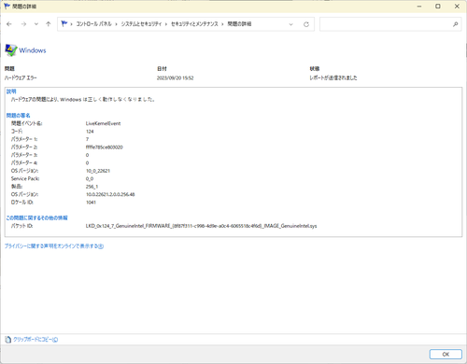
Task: Open the recent locations chevron beside forward arrow
Action: coord(36,24)
